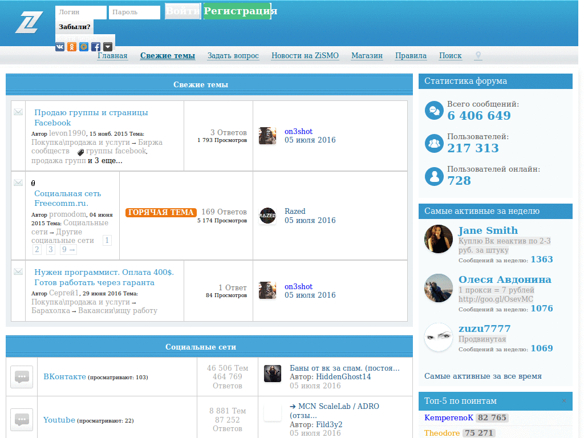Screen dimensions: 584x438
Task: Open Магазин menu item
Action: pos(367,56)
